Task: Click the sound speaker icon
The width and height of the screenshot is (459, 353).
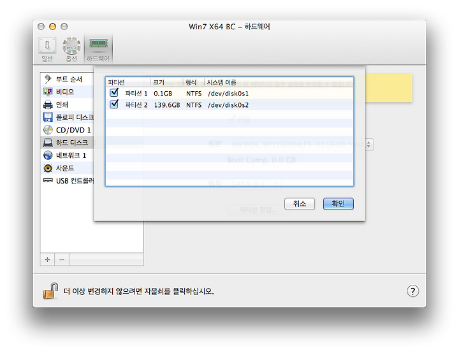Action: click(48, 168)
